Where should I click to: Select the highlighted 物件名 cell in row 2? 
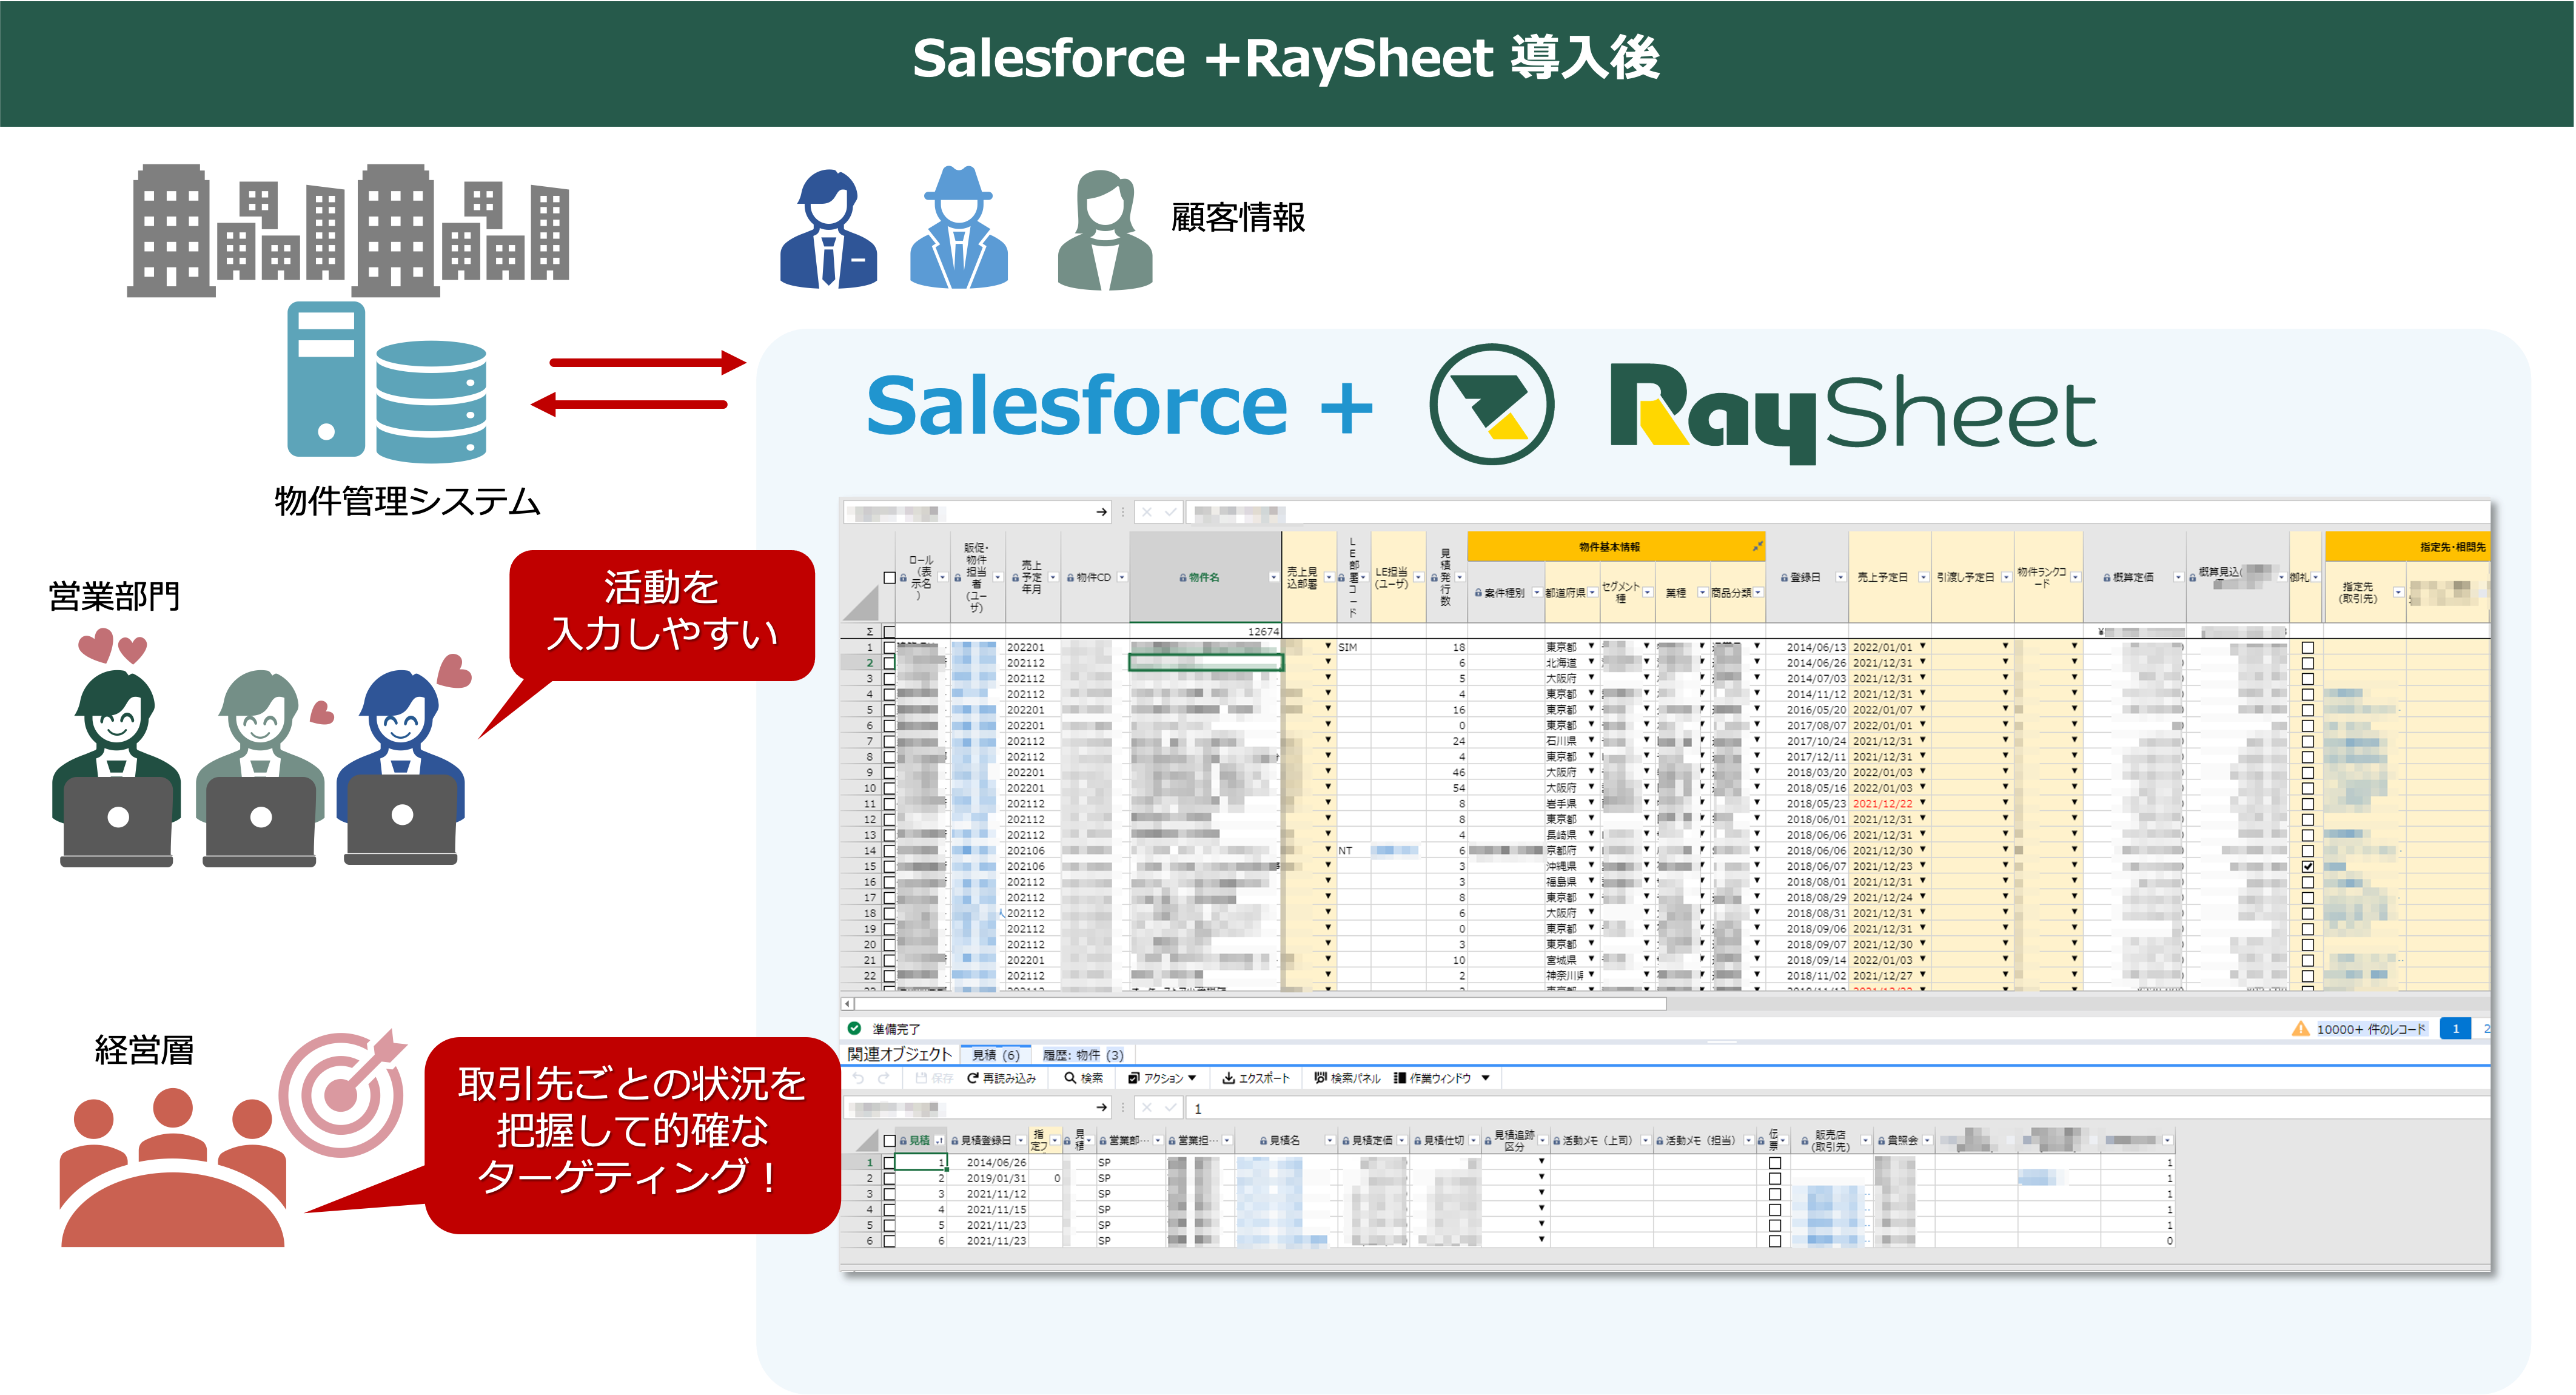point(1205,662)
